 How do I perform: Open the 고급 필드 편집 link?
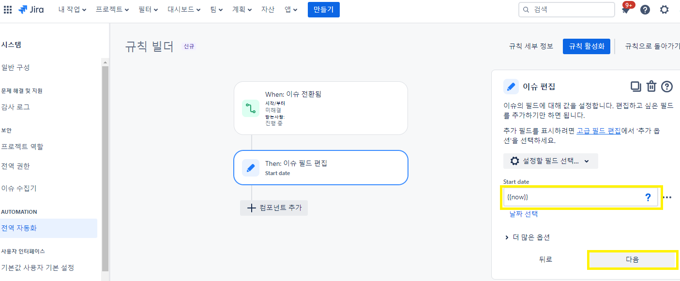(x=599, y=131)
